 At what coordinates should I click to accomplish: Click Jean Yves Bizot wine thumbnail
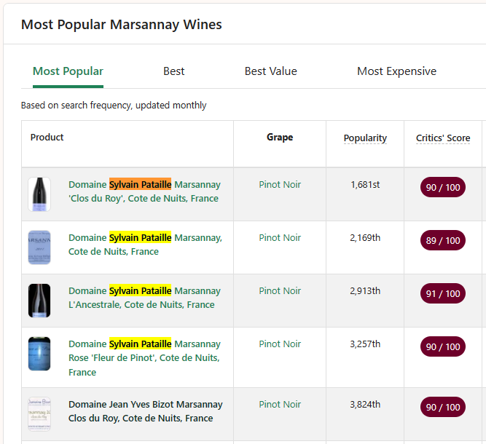point(39,413)
